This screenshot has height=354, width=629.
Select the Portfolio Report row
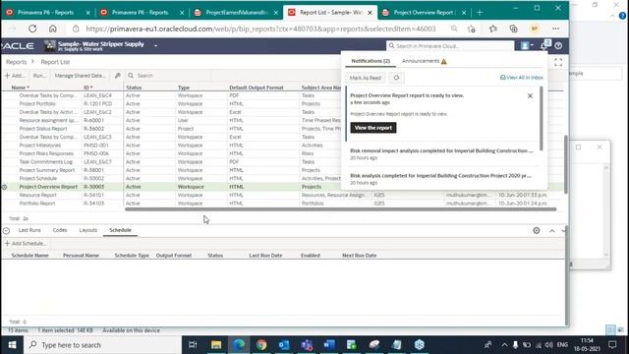pyautogui.click(x=37, y=204)
